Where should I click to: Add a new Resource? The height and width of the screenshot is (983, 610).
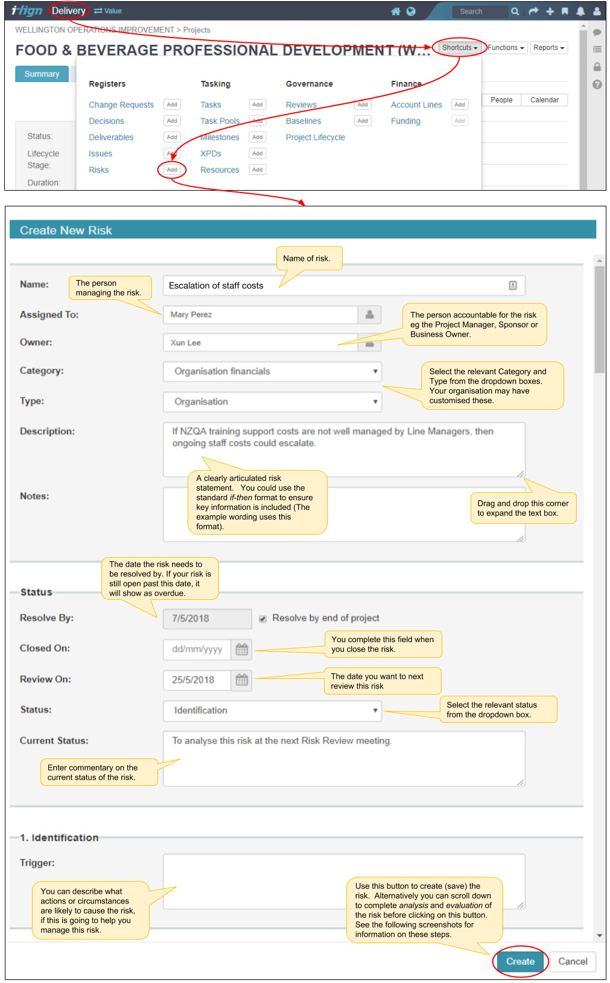[x=258, y=170]
